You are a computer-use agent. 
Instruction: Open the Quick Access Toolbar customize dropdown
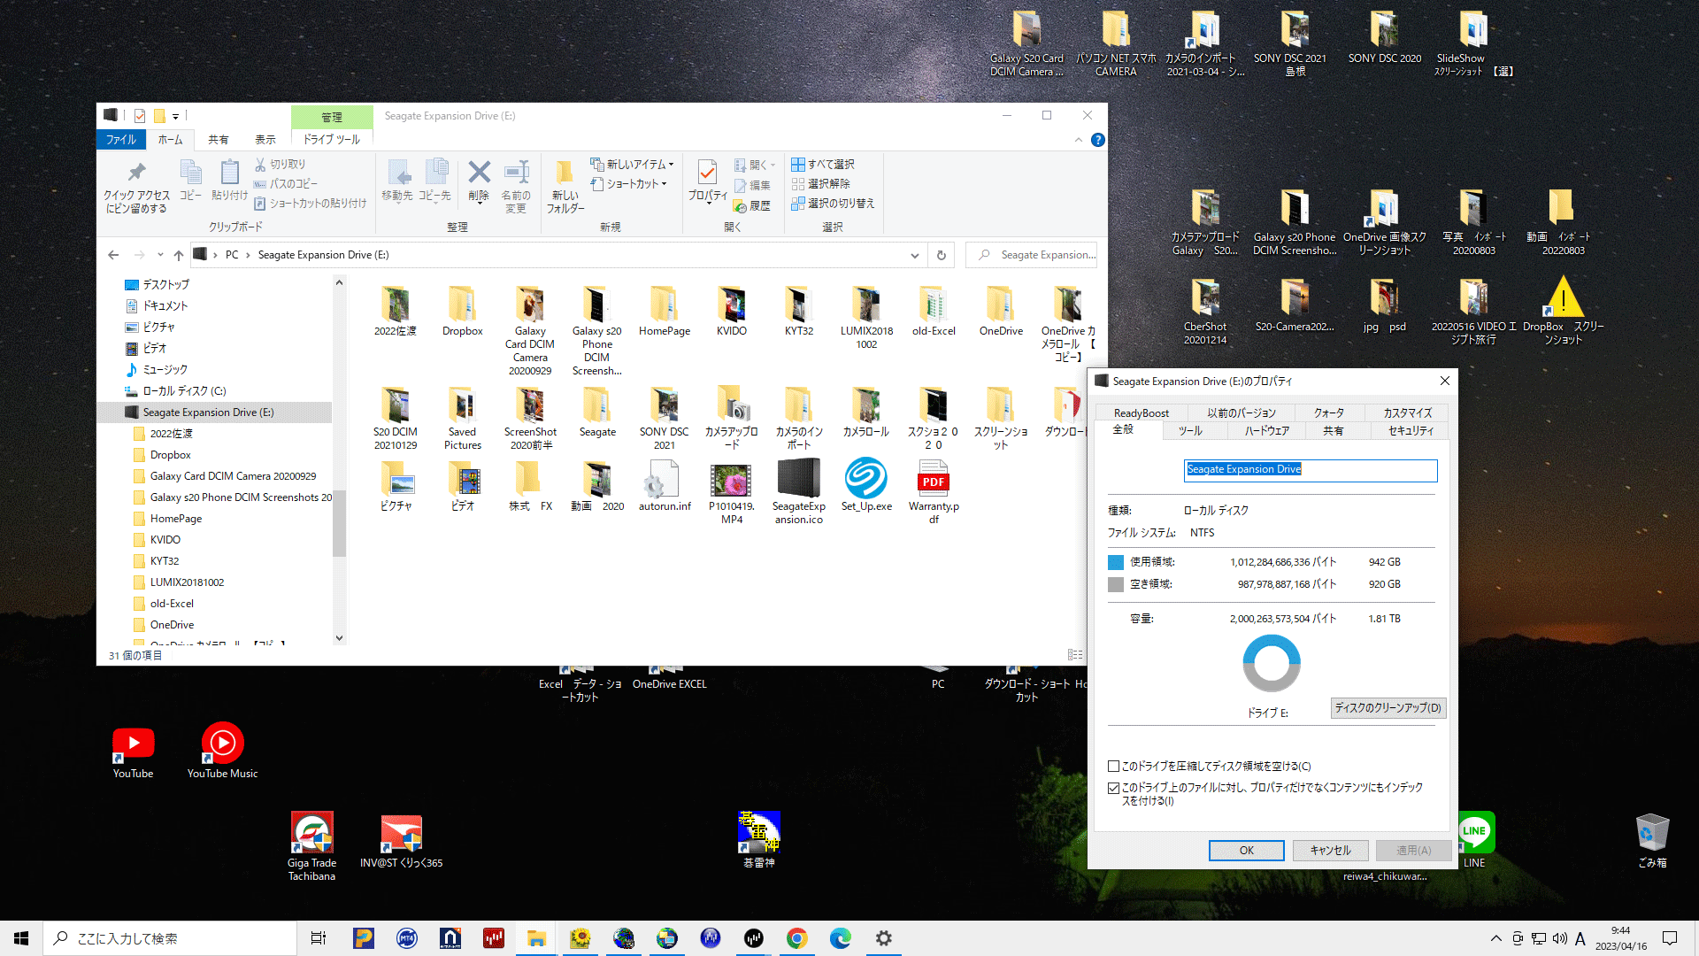175,116
